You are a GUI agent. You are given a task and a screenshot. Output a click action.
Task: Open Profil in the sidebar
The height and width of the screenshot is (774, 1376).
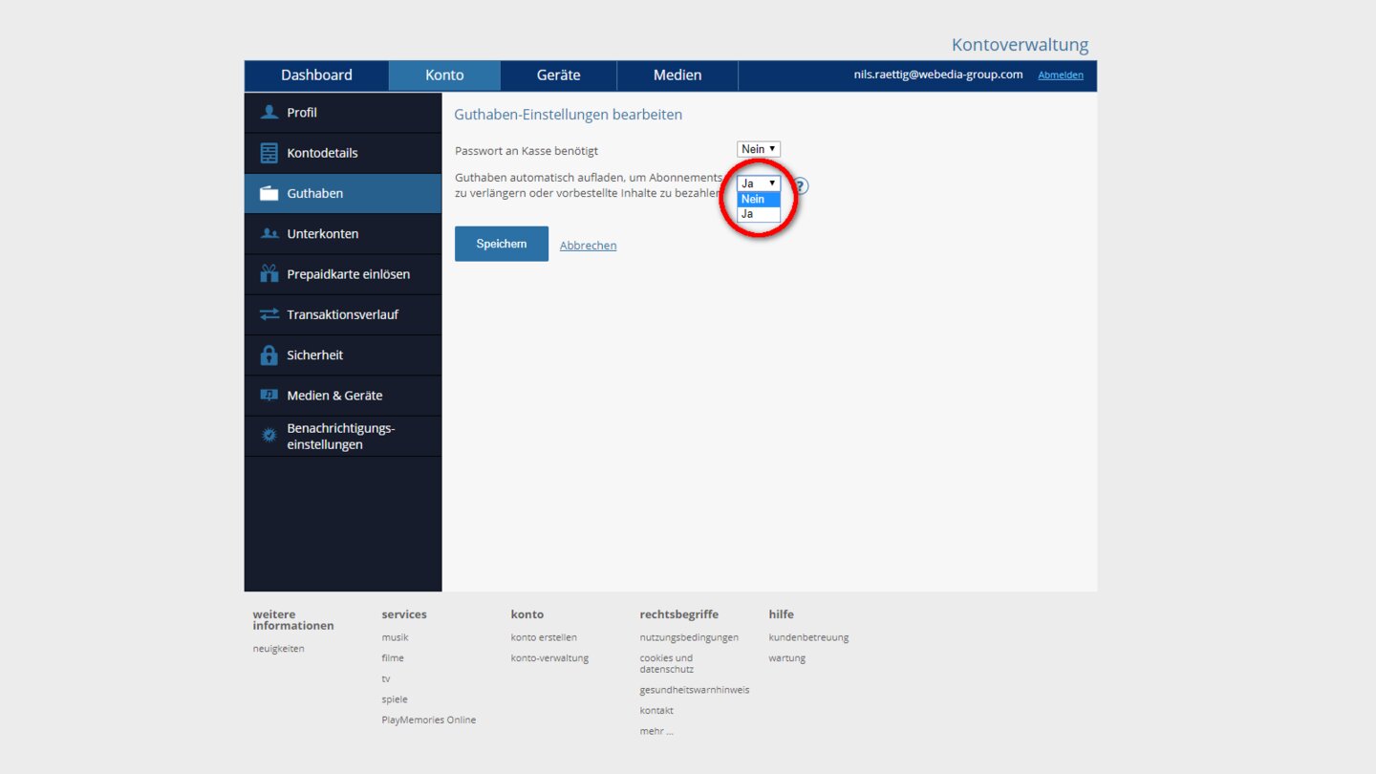pos(343,113)
